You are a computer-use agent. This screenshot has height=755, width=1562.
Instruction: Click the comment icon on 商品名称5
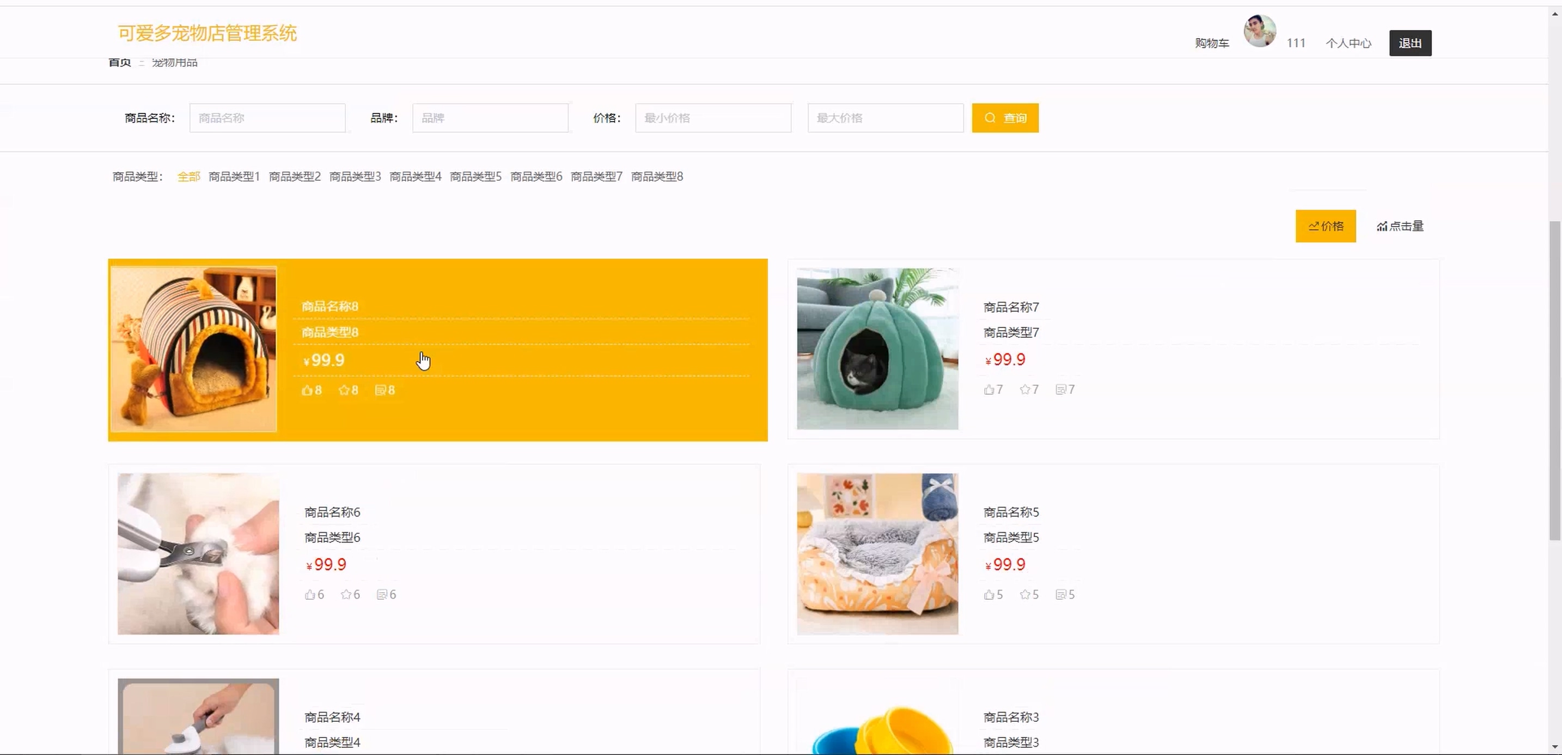1060,595
